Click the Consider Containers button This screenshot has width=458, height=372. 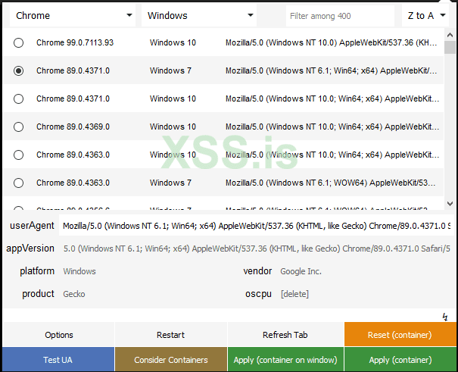[171, 360]
